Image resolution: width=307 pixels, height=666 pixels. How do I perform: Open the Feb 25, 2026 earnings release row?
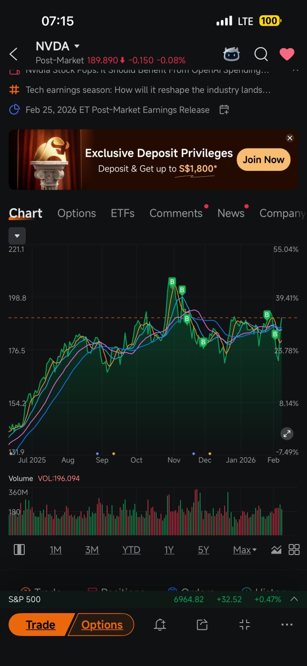coord(118,110)
